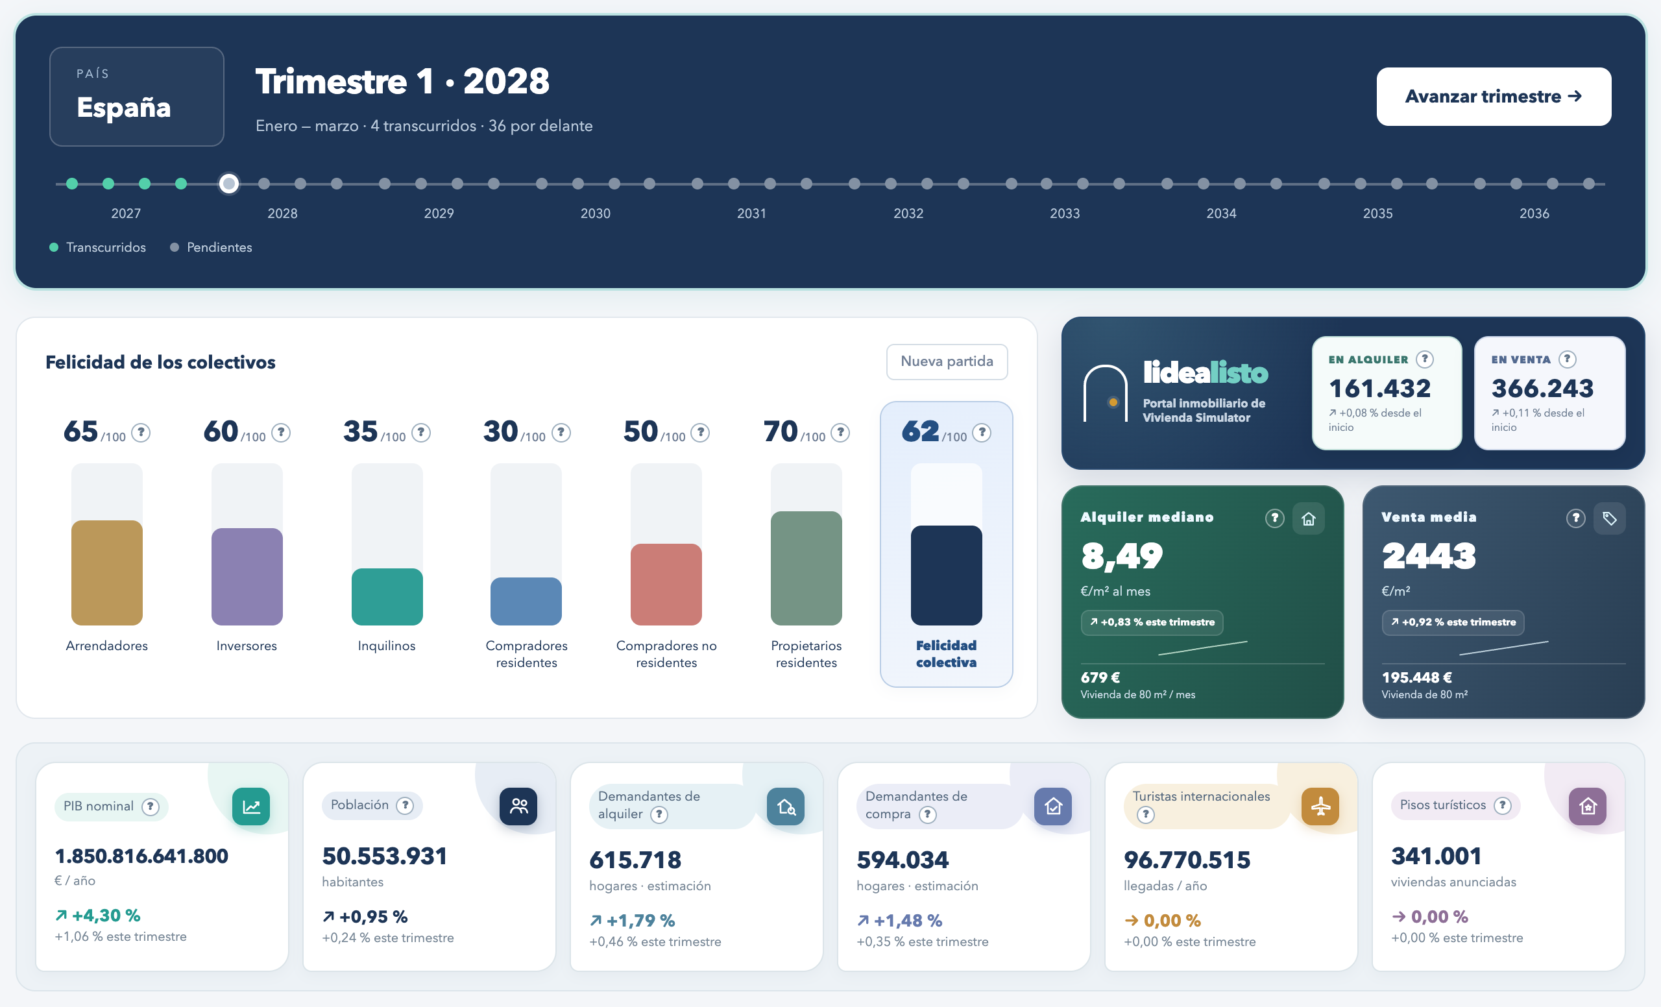Click the green chart icon on PIB nominal card
The width and height of the screenshot is (1661, 1007).
tap(250, 806)
